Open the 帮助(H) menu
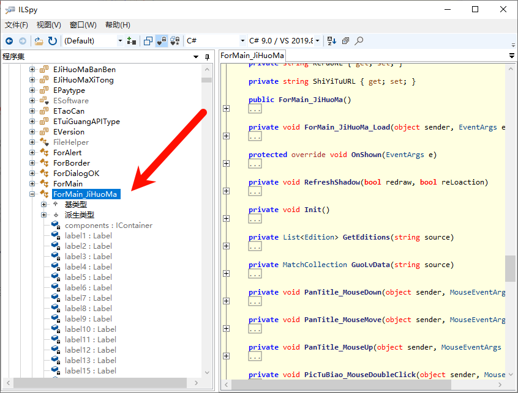The width and height of the screenshot is (518, 393). pyautogui.click(x=118, y=25)
